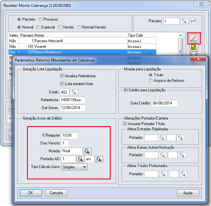Open first lookup in Altera Baixas Autom/Instrução
The image size is (211, 206).
click(163, 155)
